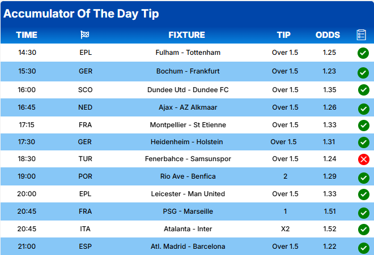Click green check icon for Leicester - Man United

(x=363, y=195)
